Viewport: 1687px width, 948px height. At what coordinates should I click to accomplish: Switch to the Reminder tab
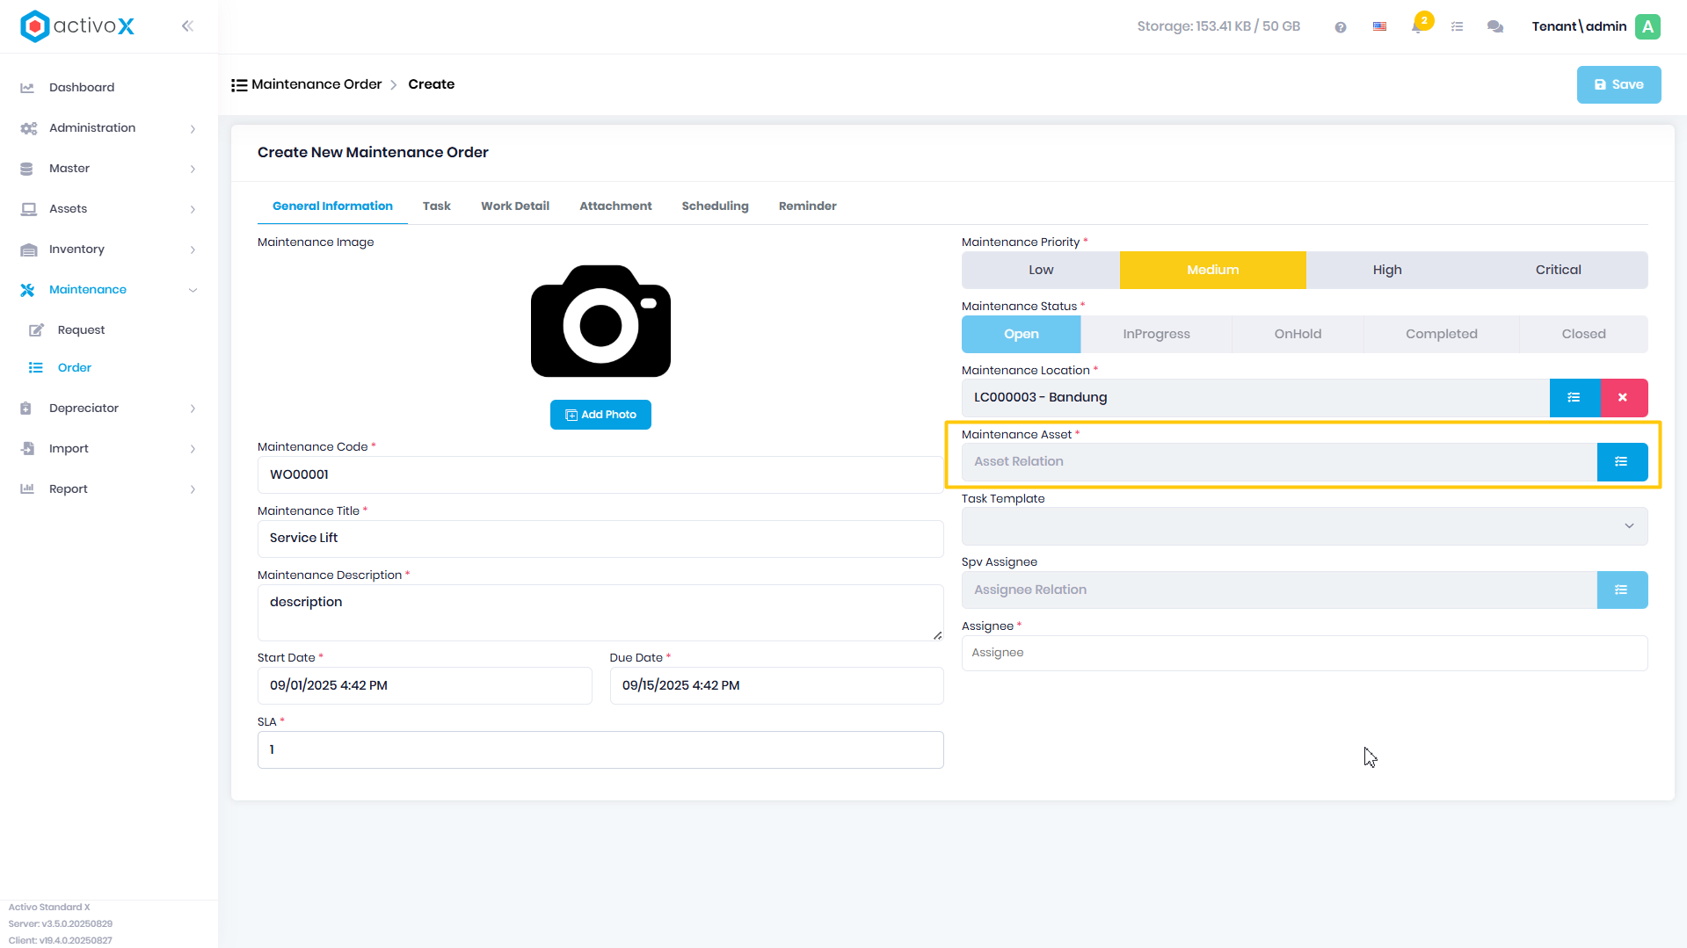pos(807,206)
